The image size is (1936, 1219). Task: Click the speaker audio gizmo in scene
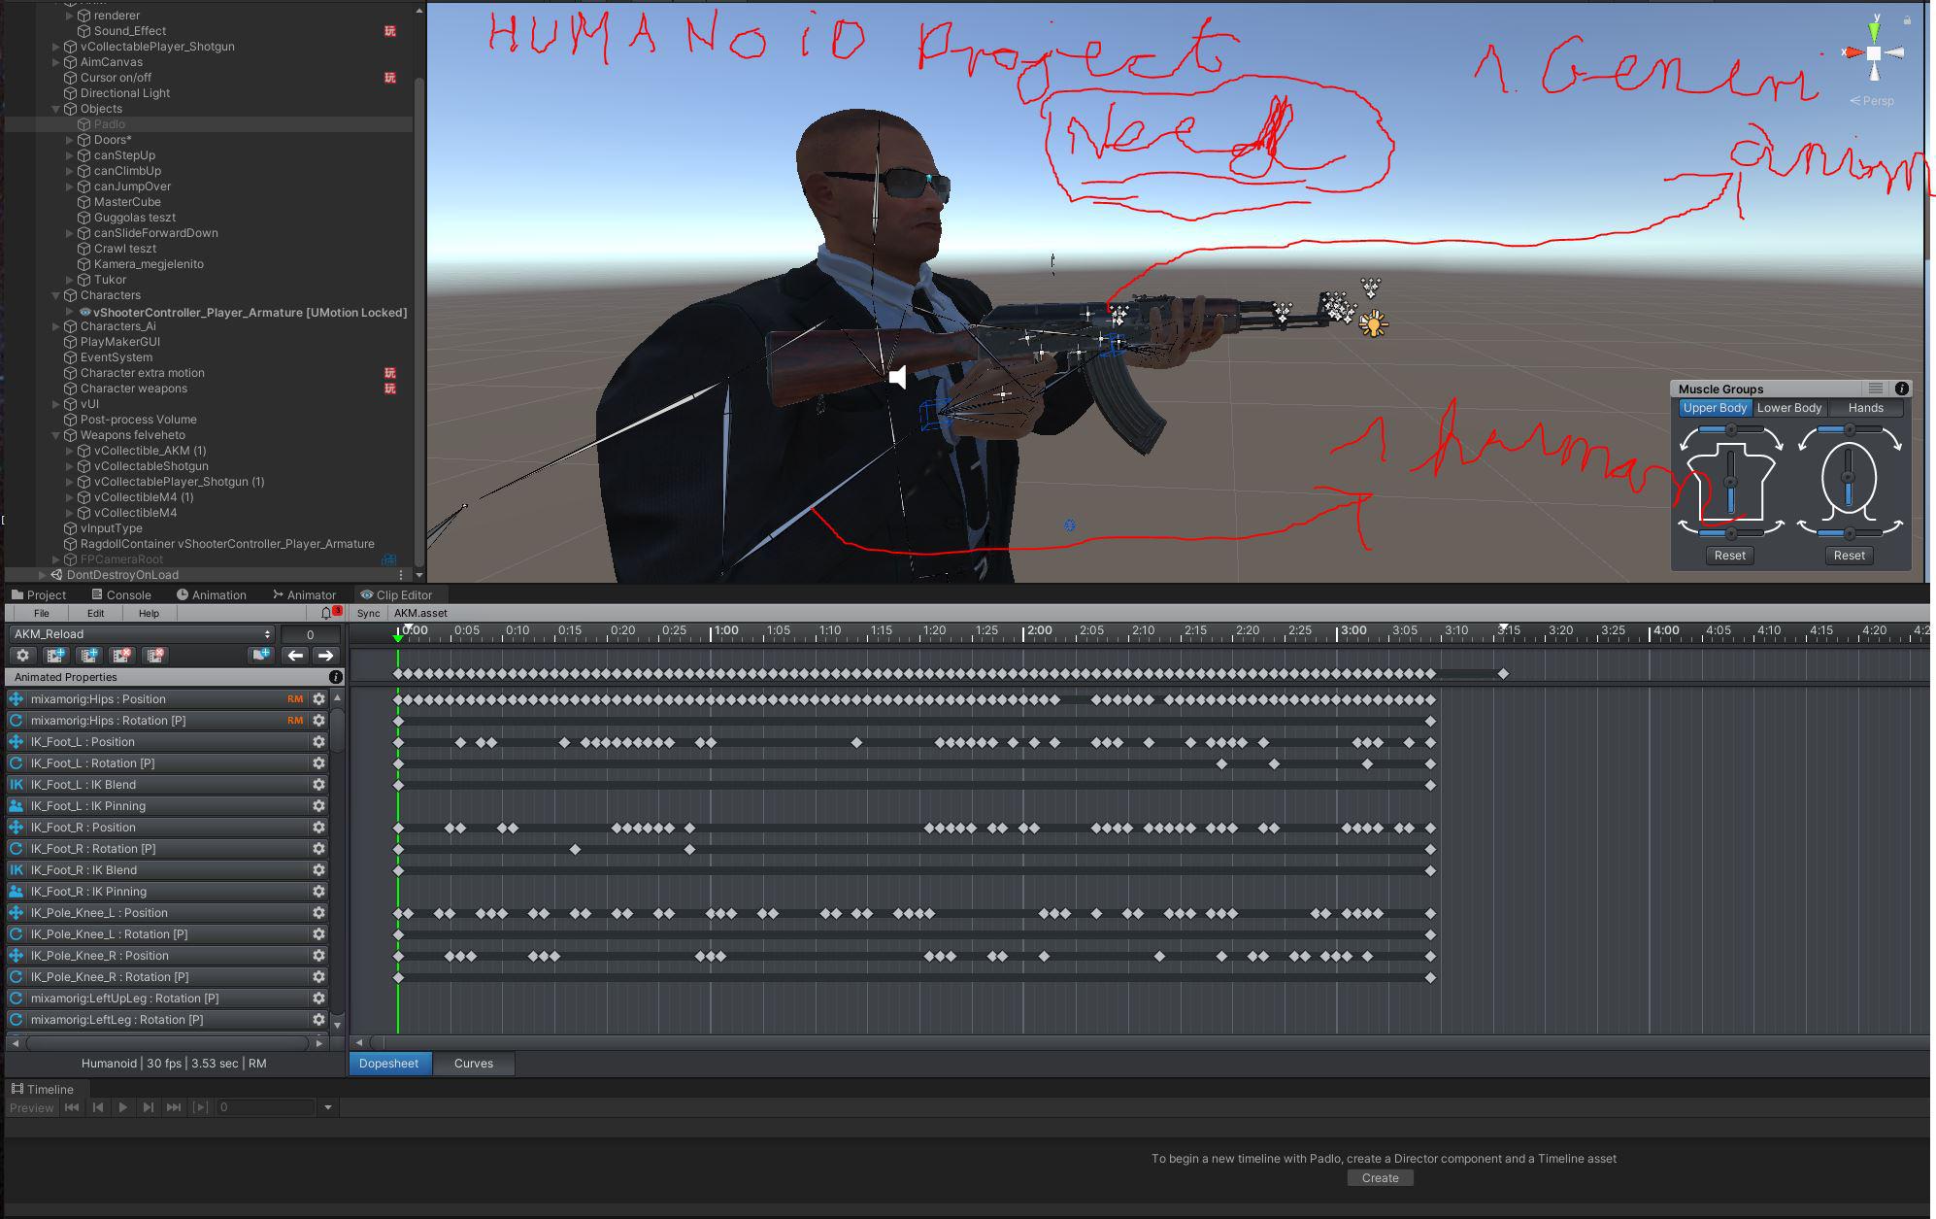coord(898,377)
